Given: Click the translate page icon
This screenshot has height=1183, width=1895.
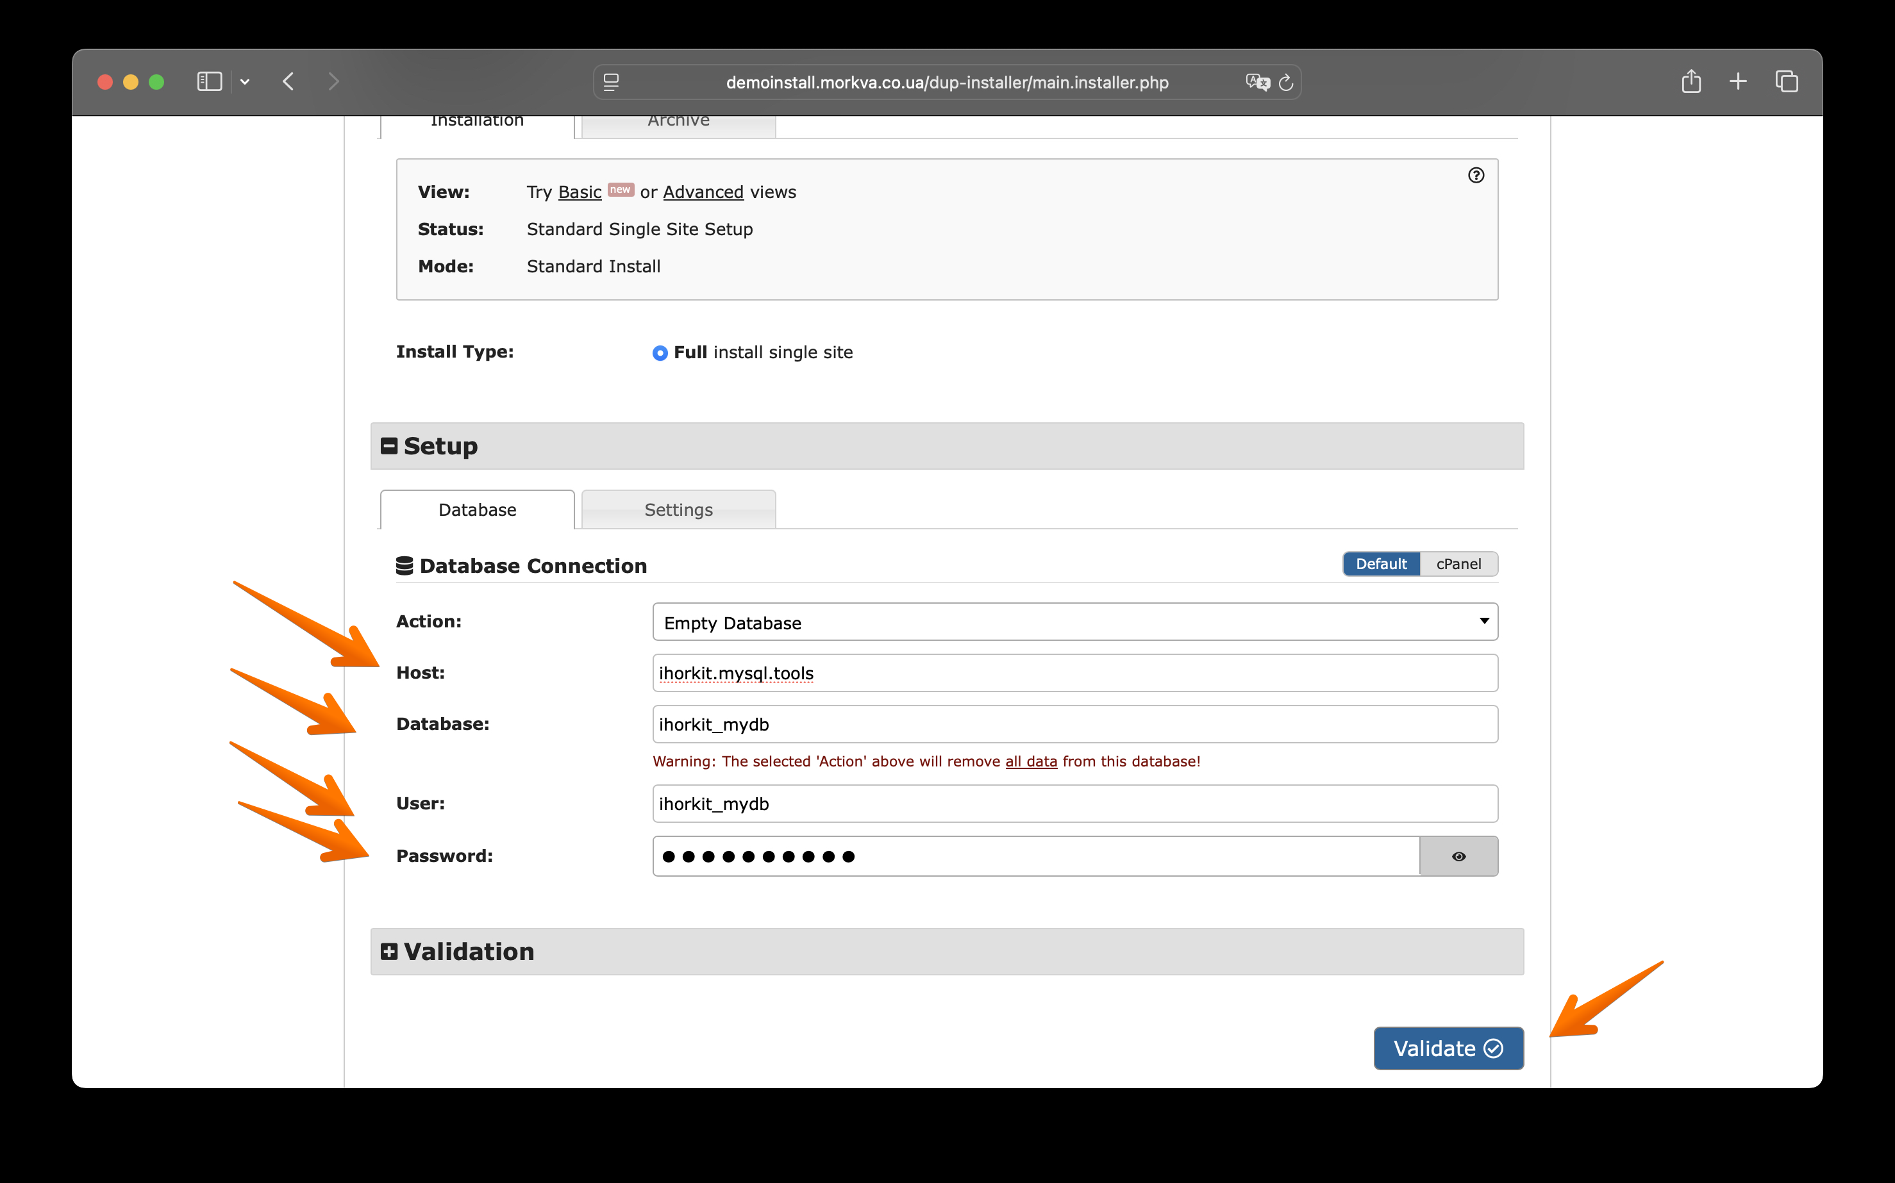Looking at the screenshot, I should pos(1256,82).
